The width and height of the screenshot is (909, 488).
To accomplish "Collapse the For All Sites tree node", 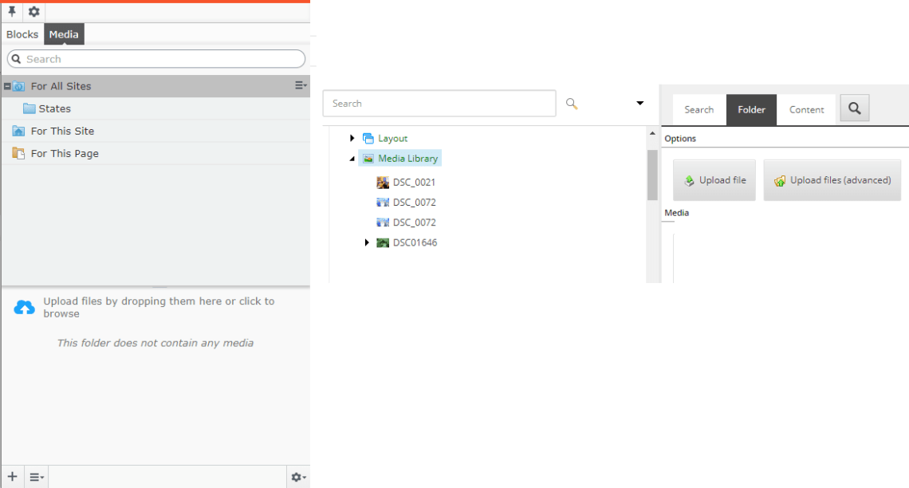I will pyautogui.click(x=6, y=85).
